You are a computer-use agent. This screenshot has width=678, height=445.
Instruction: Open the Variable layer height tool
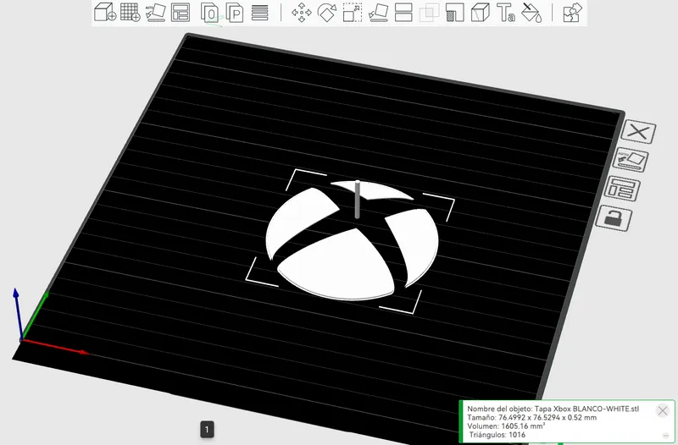(x=259, y=13)
